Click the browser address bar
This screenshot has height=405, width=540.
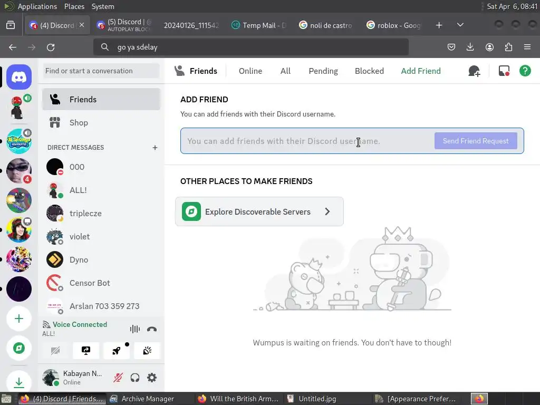250,47
